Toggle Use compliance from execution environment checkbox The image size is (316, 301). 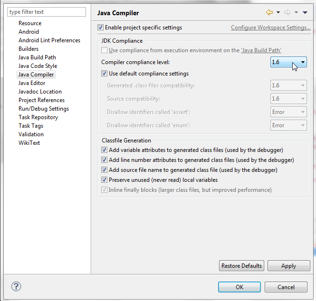point(104,50)
